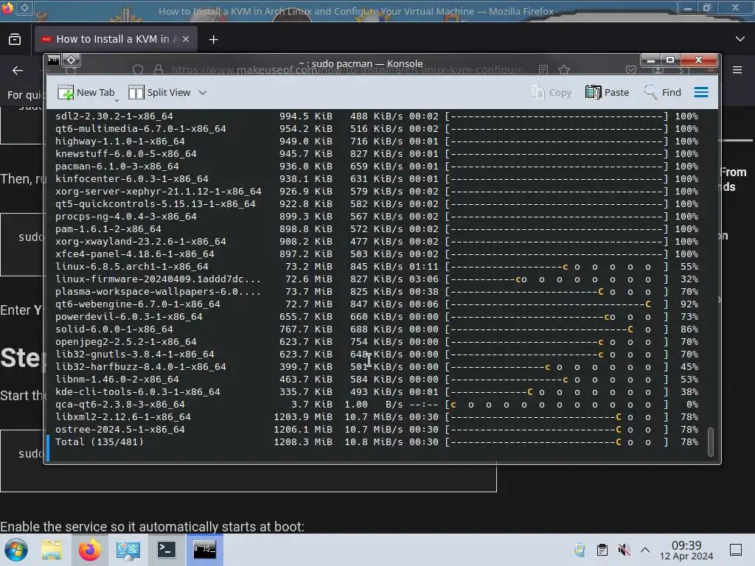This screenshot has height=566, width=755.
Task: Click the muted volume tray icon
Action: coord(624,550)
